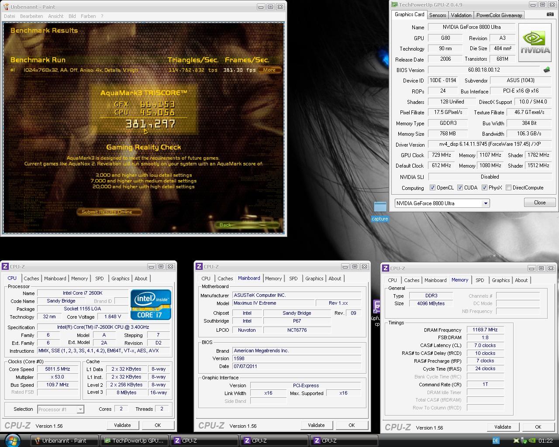
Task: Open the Graphics tab in the CPU-Z Memory window
Action: coord(501,280)
